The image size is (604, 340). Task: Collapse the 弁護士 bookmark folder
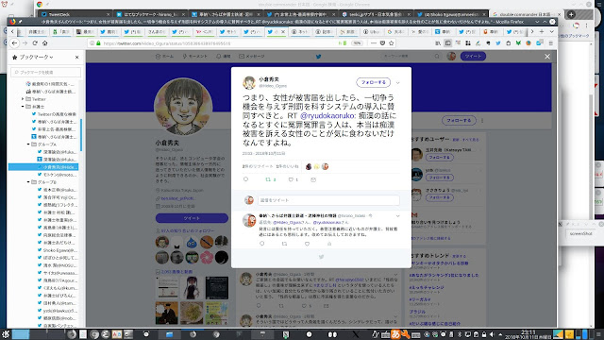click(x=23, y=107)
